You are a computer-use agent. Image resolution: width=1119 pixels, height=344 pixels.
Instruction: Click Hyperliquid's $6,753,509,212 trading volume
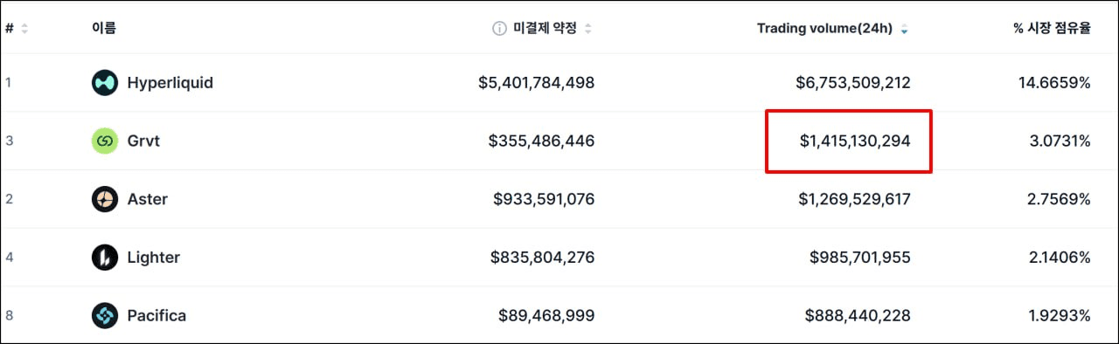853,83
